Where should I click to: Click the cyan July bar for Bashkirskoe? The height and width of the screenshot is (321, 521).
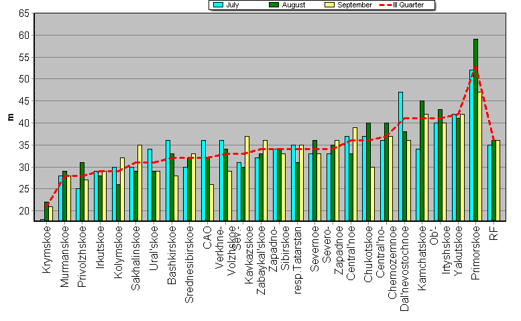pos(168,180)
